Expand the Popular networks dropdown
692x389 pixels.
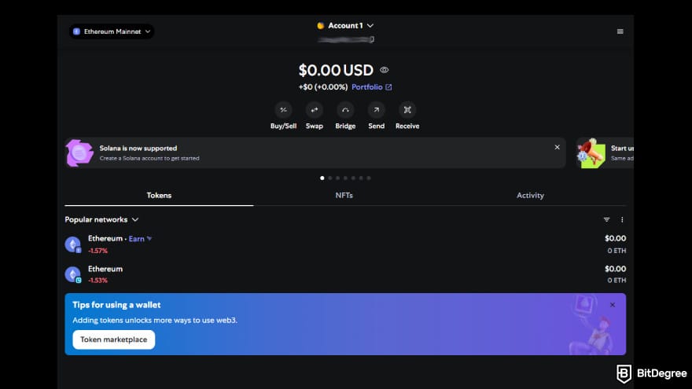click(x=101, y=219)
